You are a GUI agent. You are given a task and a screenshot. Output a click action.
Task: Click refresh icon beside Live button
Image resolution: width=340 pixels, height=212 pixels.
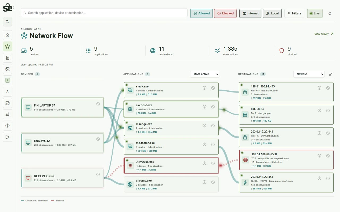330,13
